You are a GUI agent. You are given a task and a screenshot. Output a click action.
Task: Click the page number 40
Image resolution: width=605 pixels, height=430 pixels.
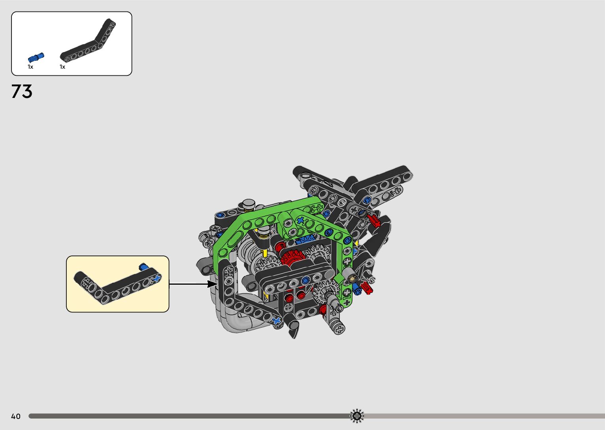(16, 416)
